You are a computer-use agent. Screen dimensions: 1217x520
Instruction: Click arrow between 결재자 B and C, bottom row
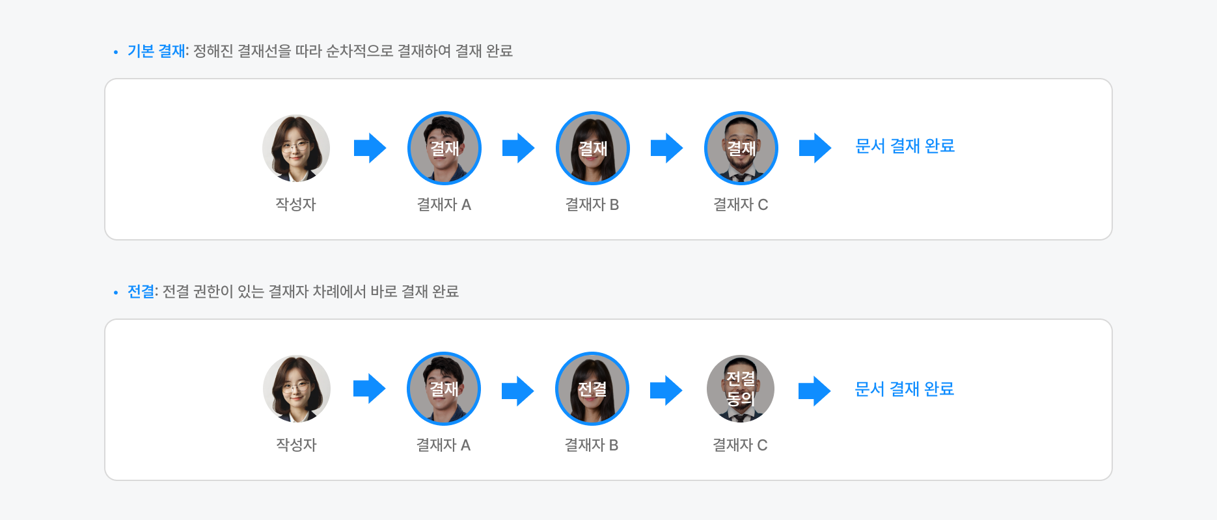click(666, 391)
